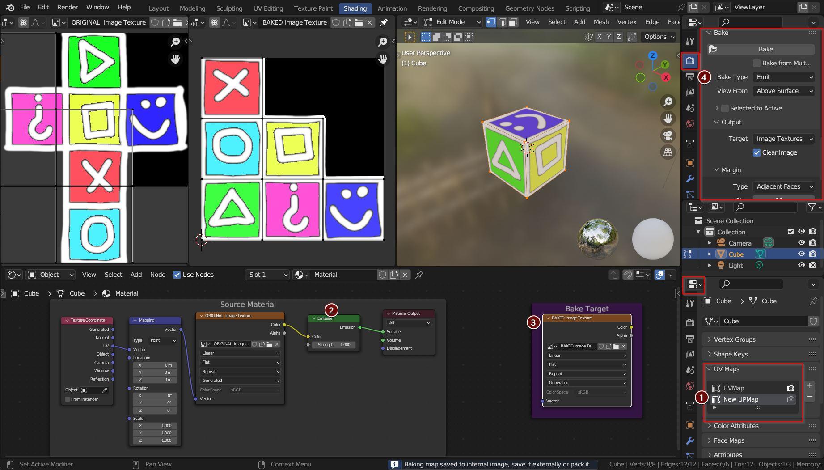This screenshot has width=824, height=470.
Task: Open Edit Mode dropdown in viewport header
Action: 452,22
